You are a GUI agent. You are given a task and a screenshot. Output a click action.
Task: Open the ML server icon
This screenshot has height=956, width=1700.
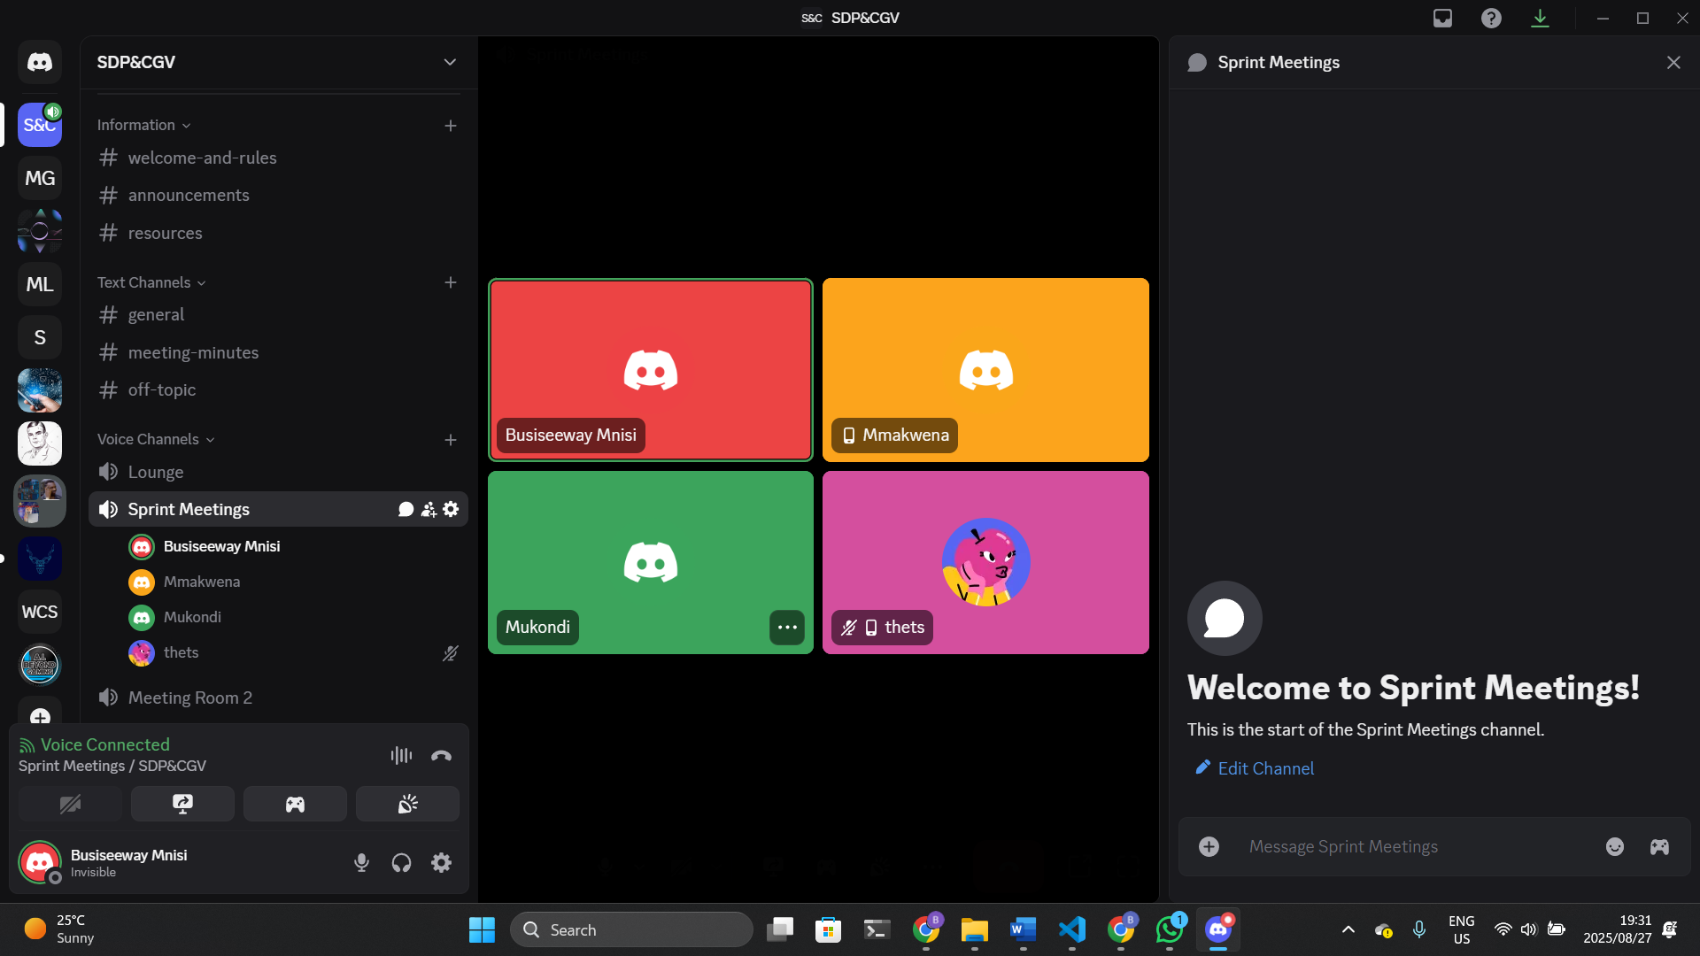tap(40, 284)
